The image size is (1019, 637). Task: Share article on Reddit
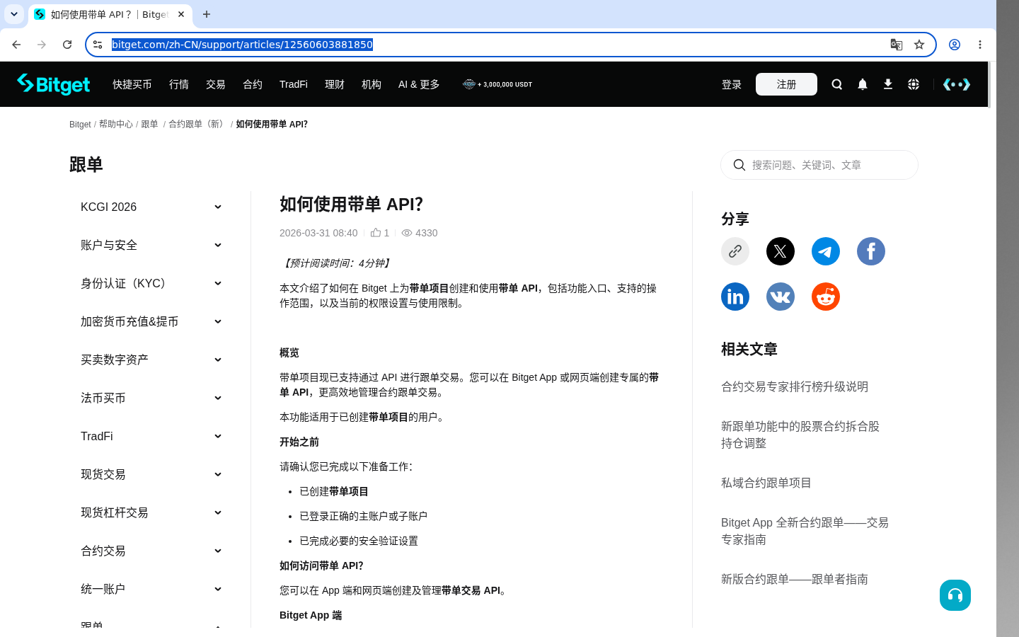[826, 297]
